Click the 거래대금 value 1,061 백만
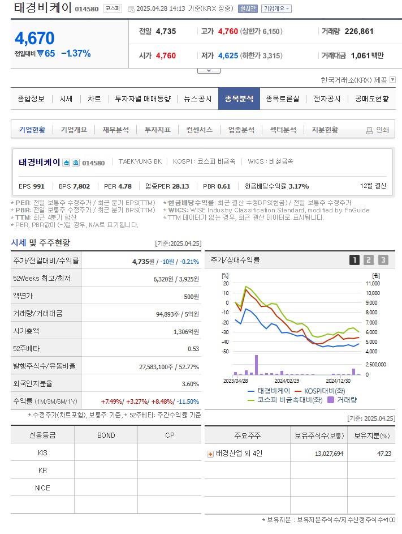This screenshot has height=534, width=402. (367, 55)
